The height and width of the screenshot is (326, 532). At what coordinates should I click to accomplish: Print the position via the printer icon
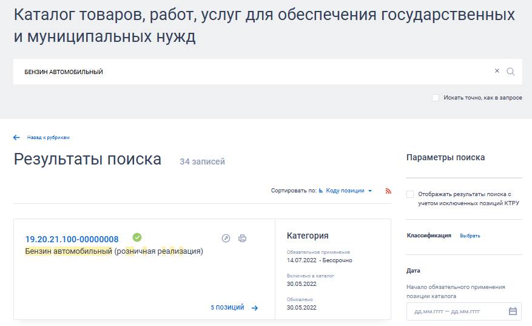click(x=242, y=239)
